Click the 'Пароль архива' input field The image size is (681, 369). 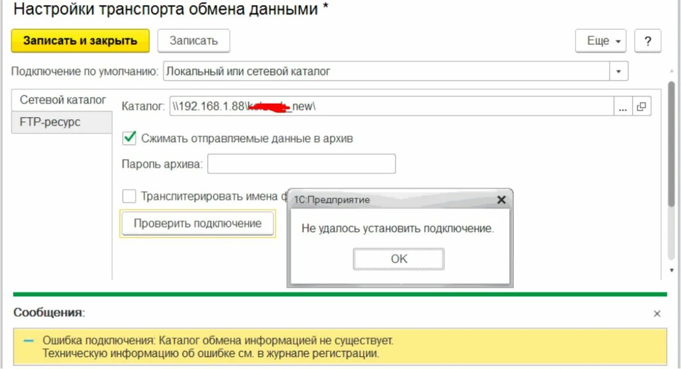[x=302, y=164]
